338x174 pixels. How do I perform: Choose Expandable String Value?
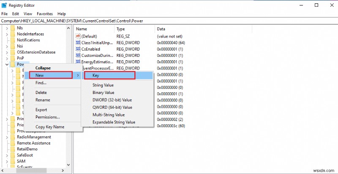pos(117,122)
